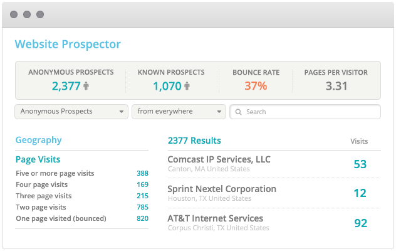This screenshot has width=396, height=251.
Task: Click the magnifier icon in search box
Action: (x=239, y=112)
